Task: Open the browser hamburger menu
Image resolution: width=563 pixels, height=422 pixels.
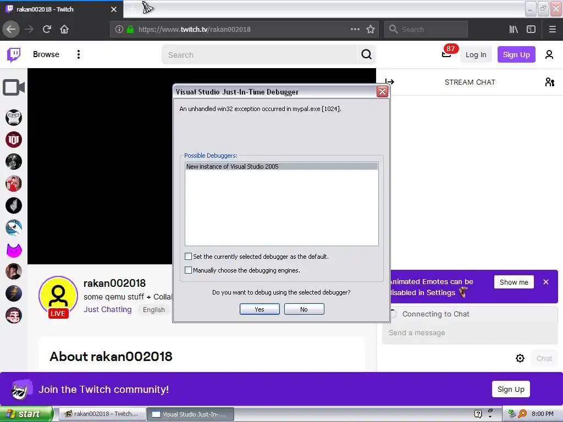Action: pos(552,29)
